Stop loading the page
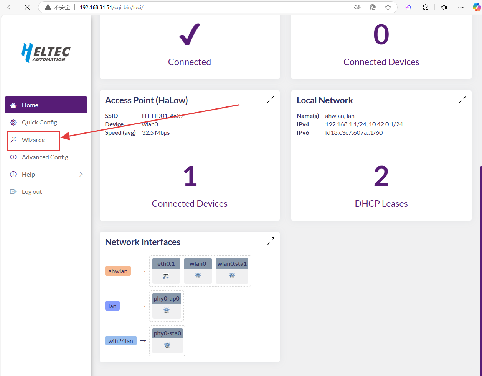The height and width of the screenshot is (376, 482). (27, 7)
